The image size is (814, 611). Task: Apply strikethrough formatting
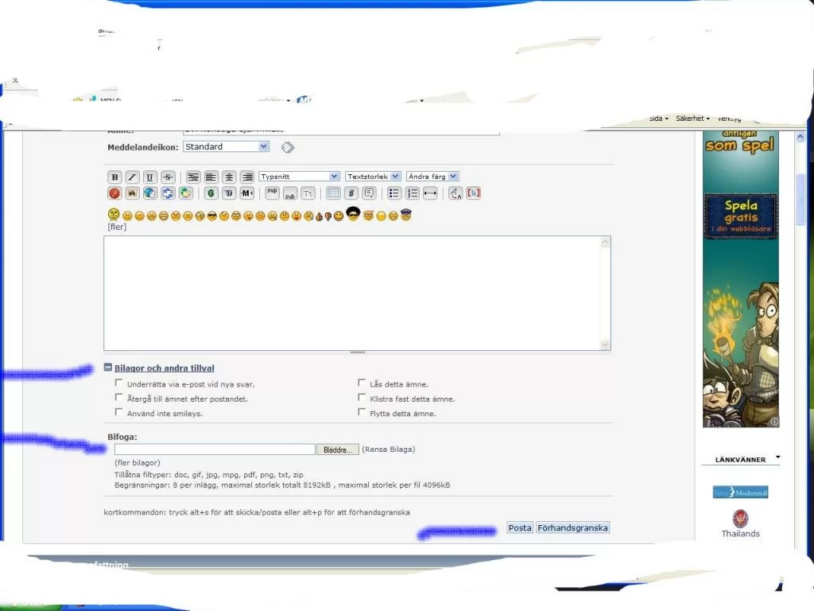tap(168, 176)
